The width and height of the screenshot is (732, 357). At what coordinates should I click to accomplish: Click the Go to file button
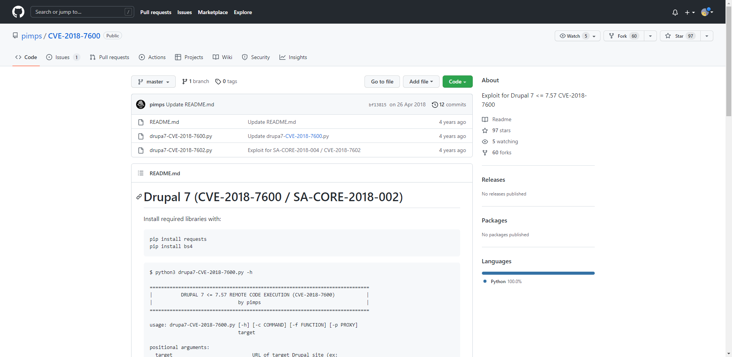pyautogui.click(x=382, y=82)
